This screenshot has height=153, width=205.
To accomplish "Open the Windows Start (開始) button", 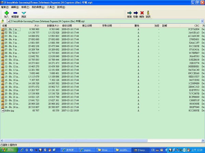I will coord(9,150).
